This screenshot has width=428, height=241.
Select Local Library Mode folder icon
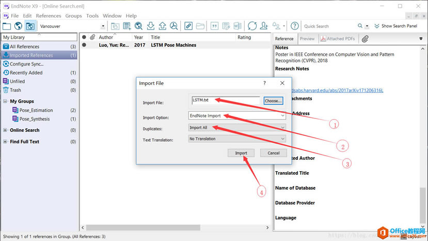point(7,26)
